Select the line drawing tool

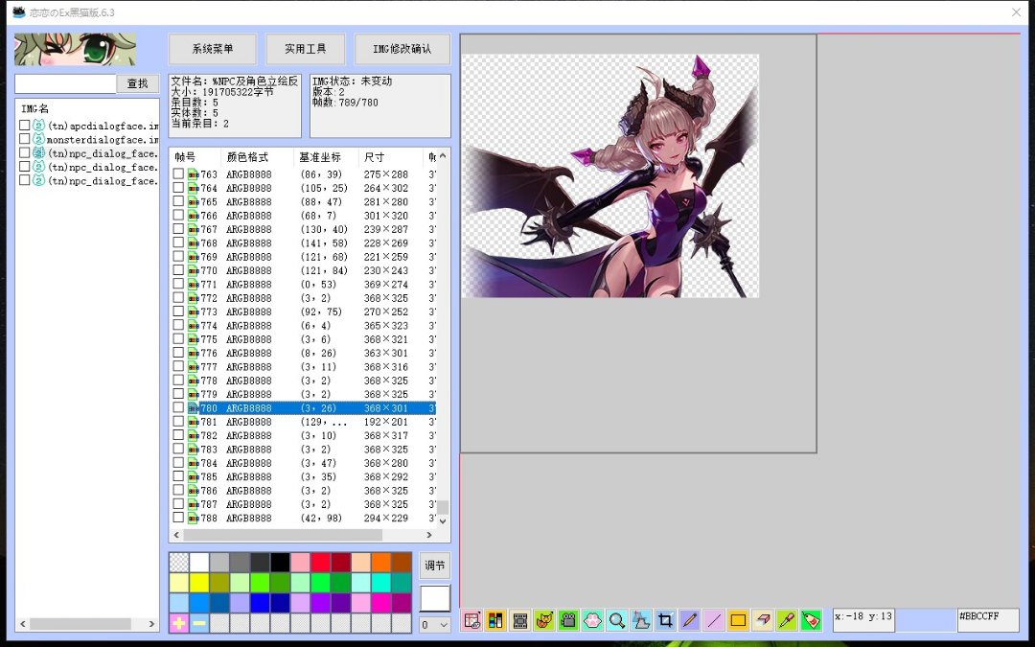tap(714, 620)
